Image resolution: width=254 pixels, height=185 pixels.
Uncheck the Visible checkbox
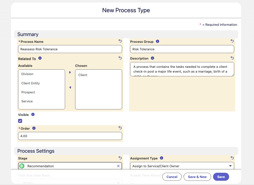pos(20,121)
